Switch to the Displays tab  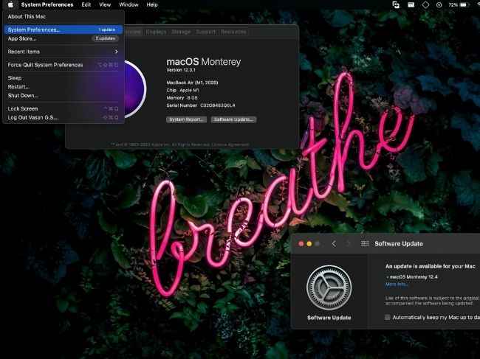pos(156,32)
